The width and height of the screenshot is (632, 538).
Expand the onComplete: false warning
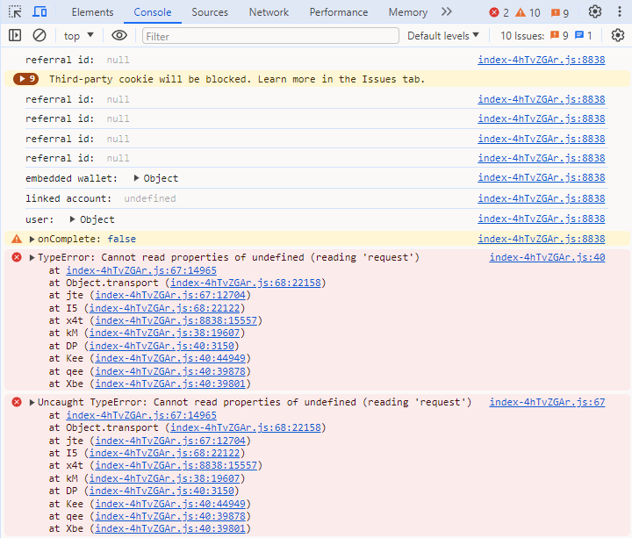(x=32, y=240)
